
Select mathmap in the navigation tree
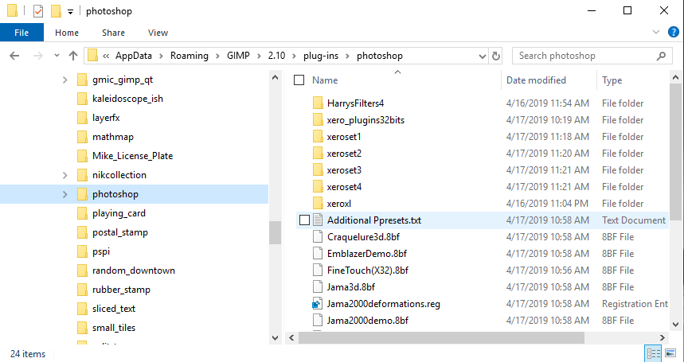(x=113, y=137)
